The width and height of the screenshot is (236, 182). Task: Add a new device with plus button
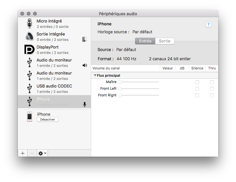pos(23,153)
